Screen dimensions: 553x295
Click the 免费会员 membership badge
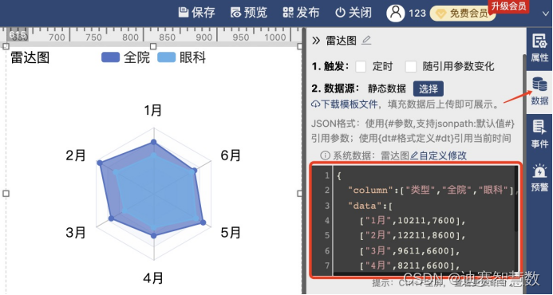(x=462, y=14)
